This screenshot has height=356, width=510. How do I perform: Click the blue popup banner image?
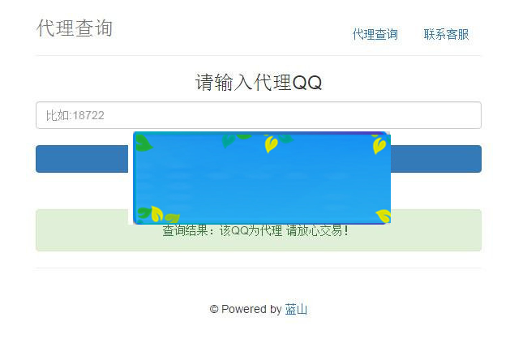[x=261, y=178]
